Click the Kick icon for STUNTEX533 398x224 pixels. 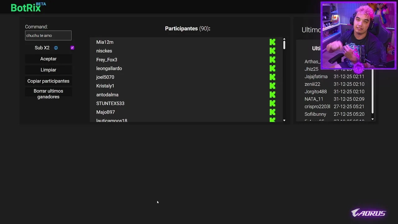pos(272,103)
